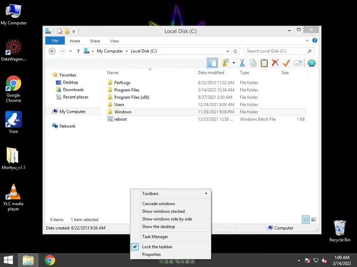Refresh the Local Disk (C:) view

tap(235, 51)
